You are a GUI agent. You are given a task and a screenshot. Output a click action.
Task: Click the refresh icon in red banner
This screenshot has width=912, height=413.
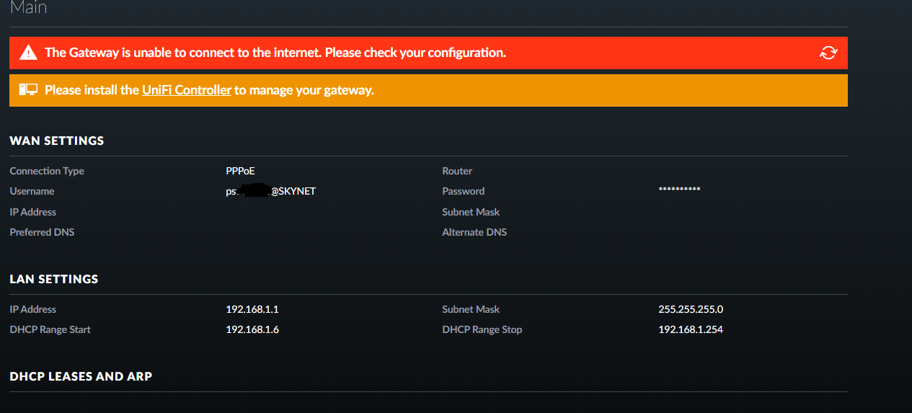pos(828,53)
